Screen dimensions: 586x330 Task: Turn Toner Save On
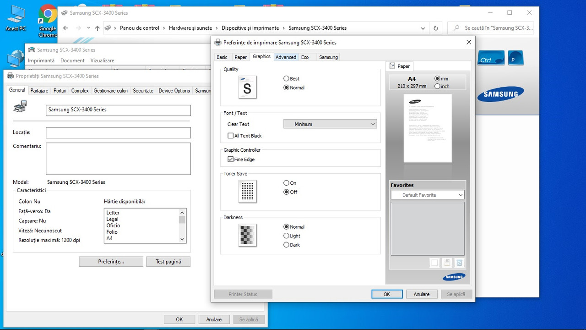click(x=290, y=183)
